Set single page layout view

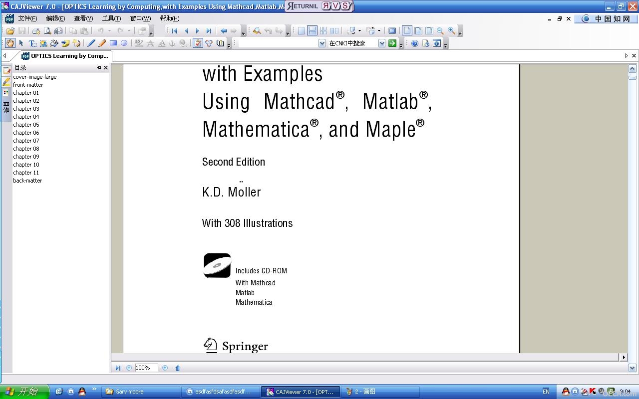[x=301, y=31]
